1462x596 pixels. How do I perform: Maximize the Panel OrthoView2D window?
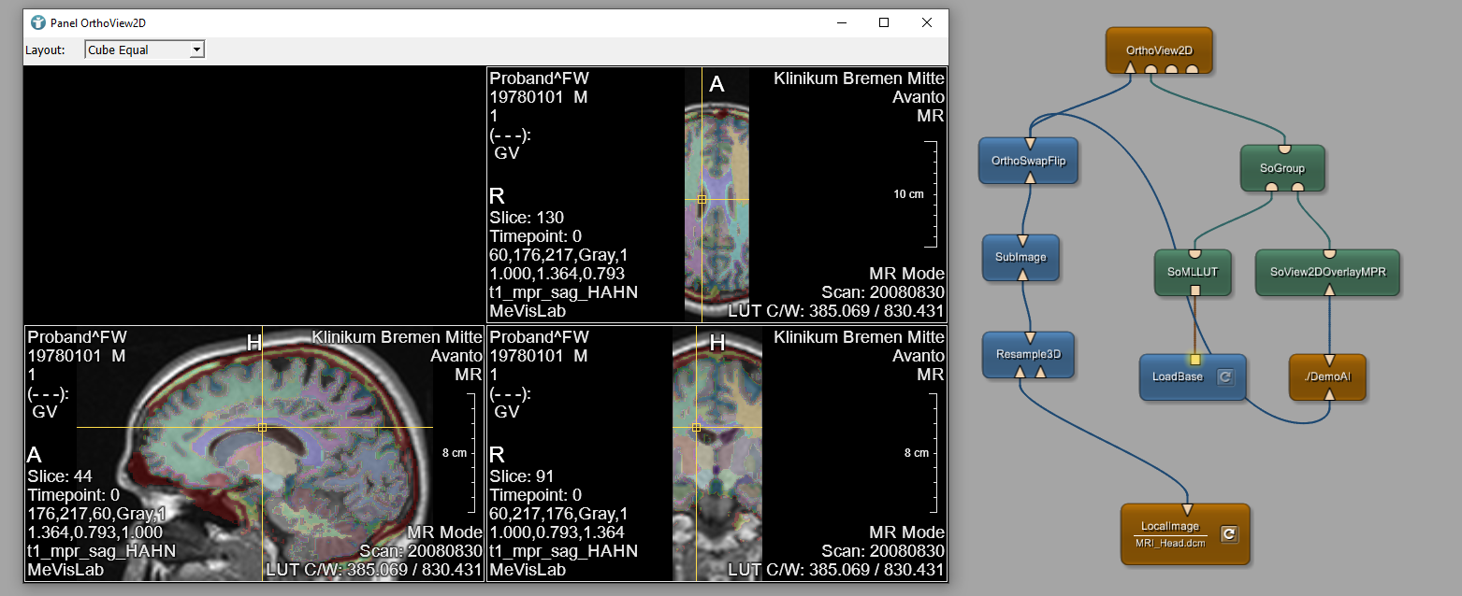coord(883,22)
